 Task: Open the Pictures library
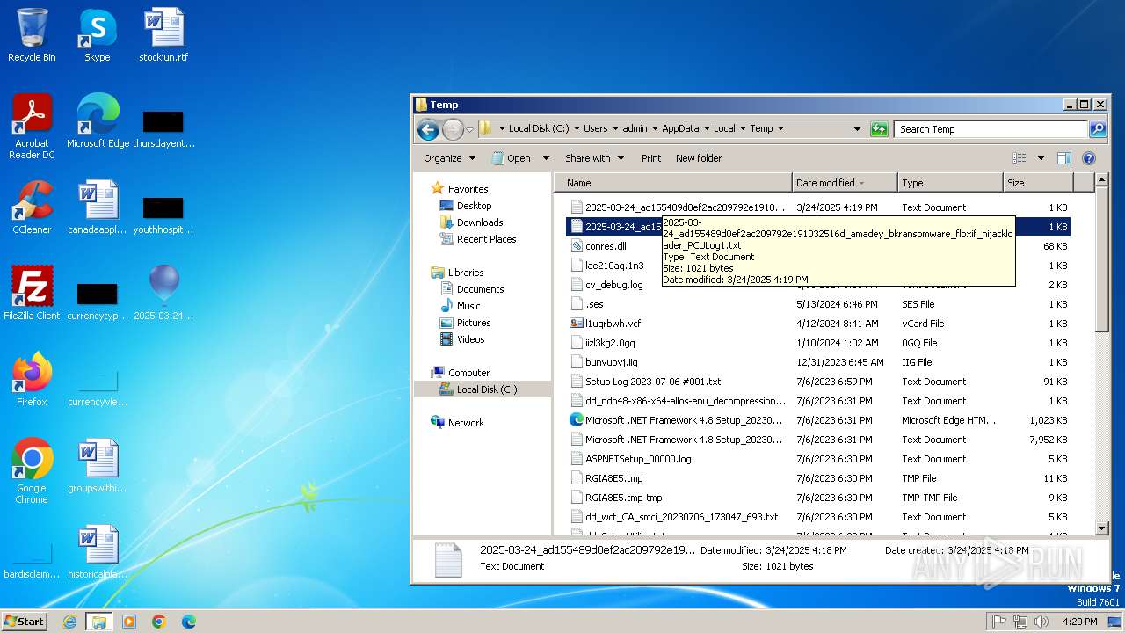[466, 323]
